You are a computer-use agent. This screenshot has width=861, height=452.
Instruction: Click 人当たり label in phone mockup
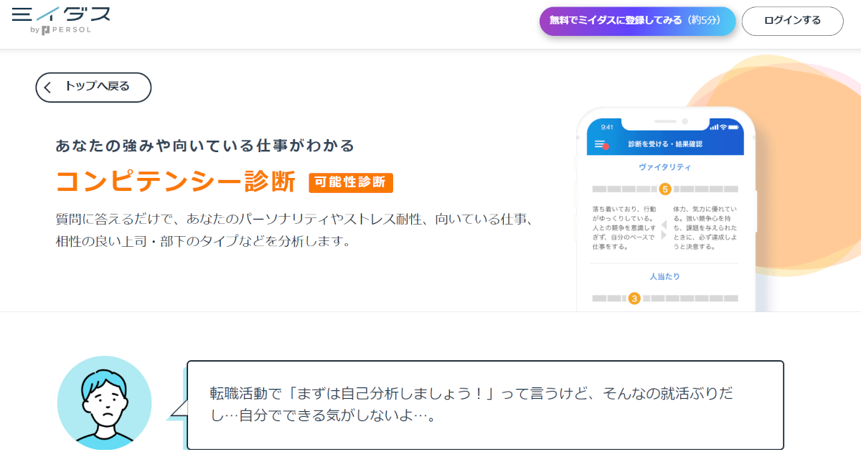[665, 276]
